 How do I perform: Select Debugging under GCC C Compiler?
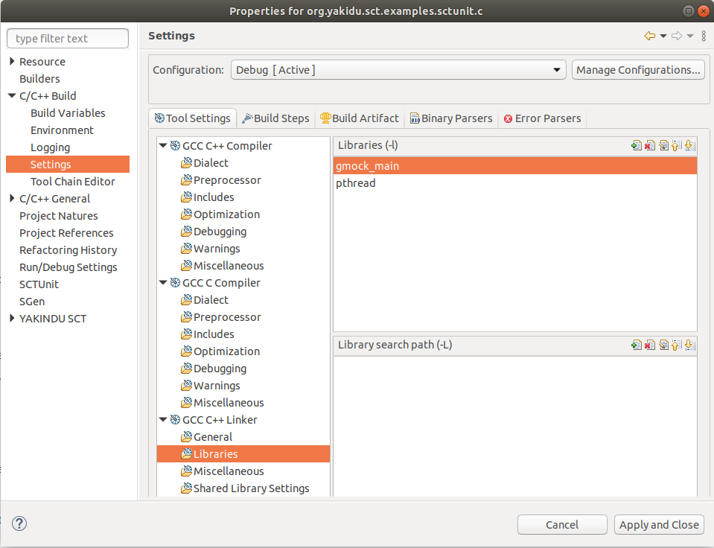point(220,369)
